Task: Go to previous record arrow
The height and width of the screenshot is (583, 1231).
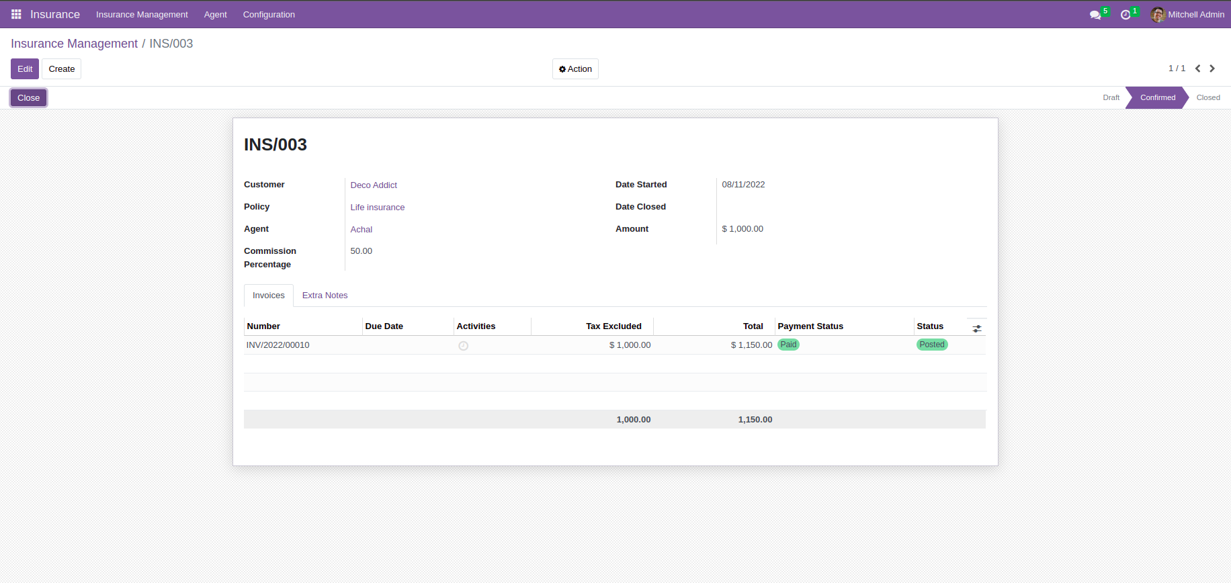Action: point(1197,69)
